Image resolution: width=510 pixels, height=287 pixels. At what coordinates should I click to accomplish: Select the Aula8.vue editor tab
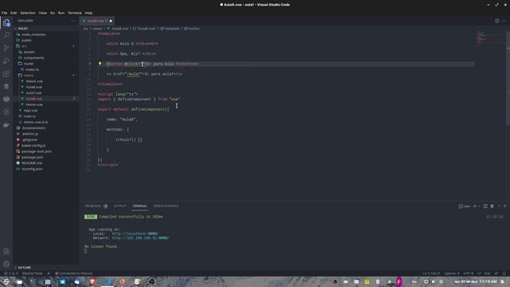click(97, 21)
